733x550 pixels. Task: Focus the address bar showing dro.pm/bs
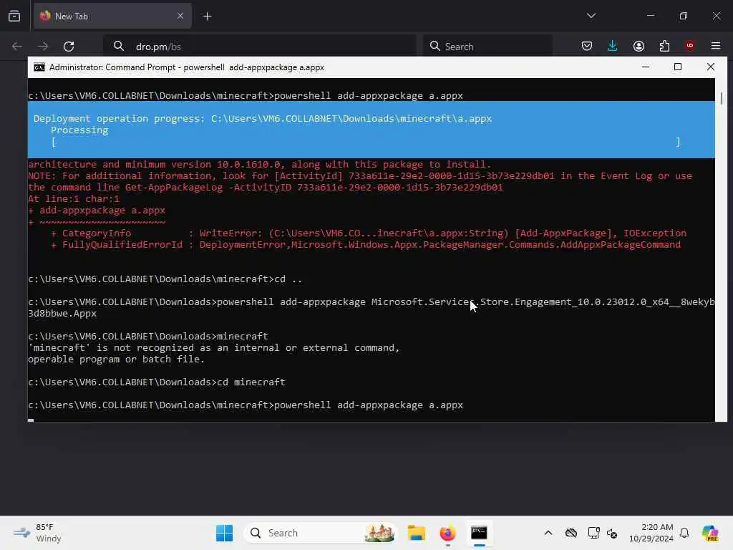(x=259, y=47)
